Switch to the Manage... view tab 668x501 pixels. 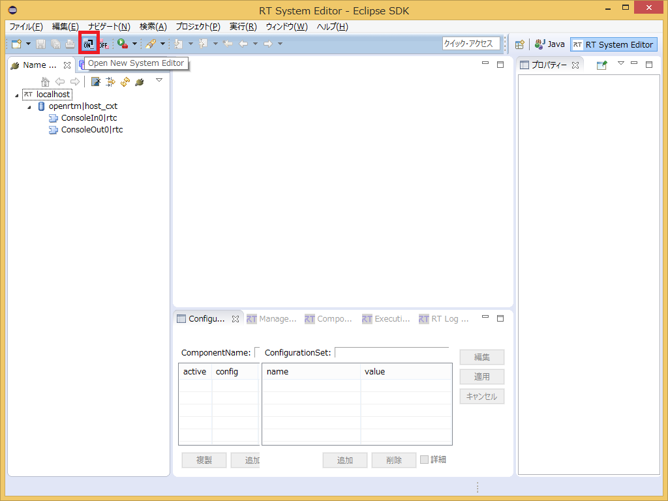pyautogui.click(x=271, y=318)
